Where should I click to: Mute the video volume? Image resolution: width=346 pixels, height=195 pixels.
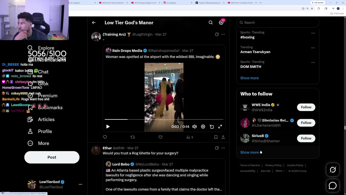point(195,127)
